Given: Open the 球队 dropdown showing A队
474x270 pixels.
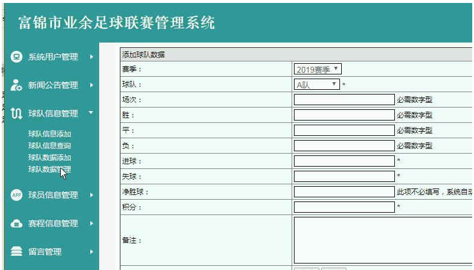Looking at the screenshot, I should 316,84.
